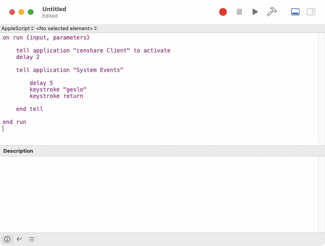Viewport: 325px width, 246px height.
Task: Run the script with the play button
Action: pyautogui.click(x=255, y=12)
